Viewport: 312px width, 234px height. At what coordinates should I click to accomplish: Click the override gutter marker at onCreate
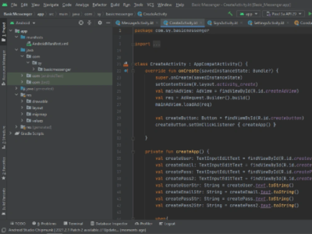[x=126, y=71]
